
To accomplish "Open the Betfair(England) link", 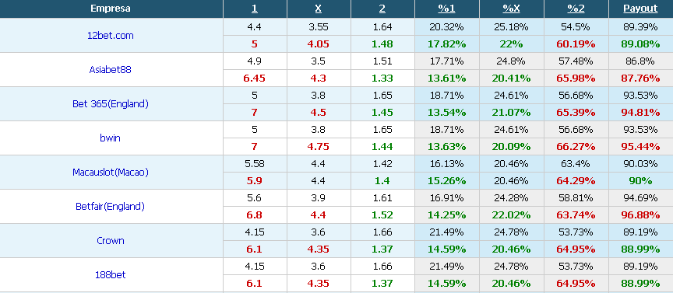I will coord(111,207).
